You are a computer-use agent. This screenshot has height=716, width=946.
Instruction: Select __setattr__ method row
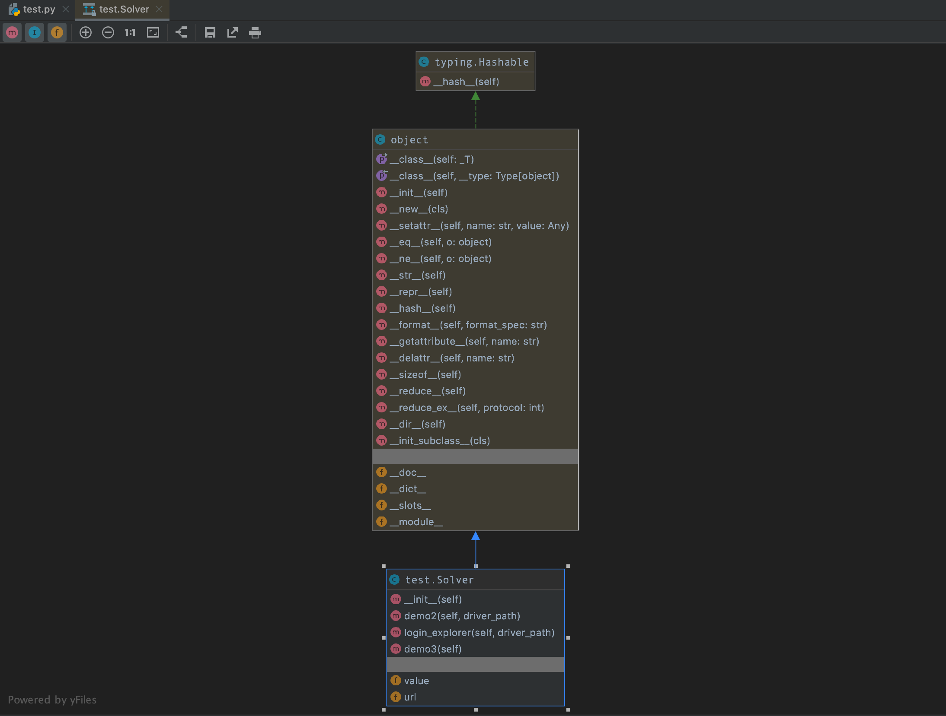point(475,225)
